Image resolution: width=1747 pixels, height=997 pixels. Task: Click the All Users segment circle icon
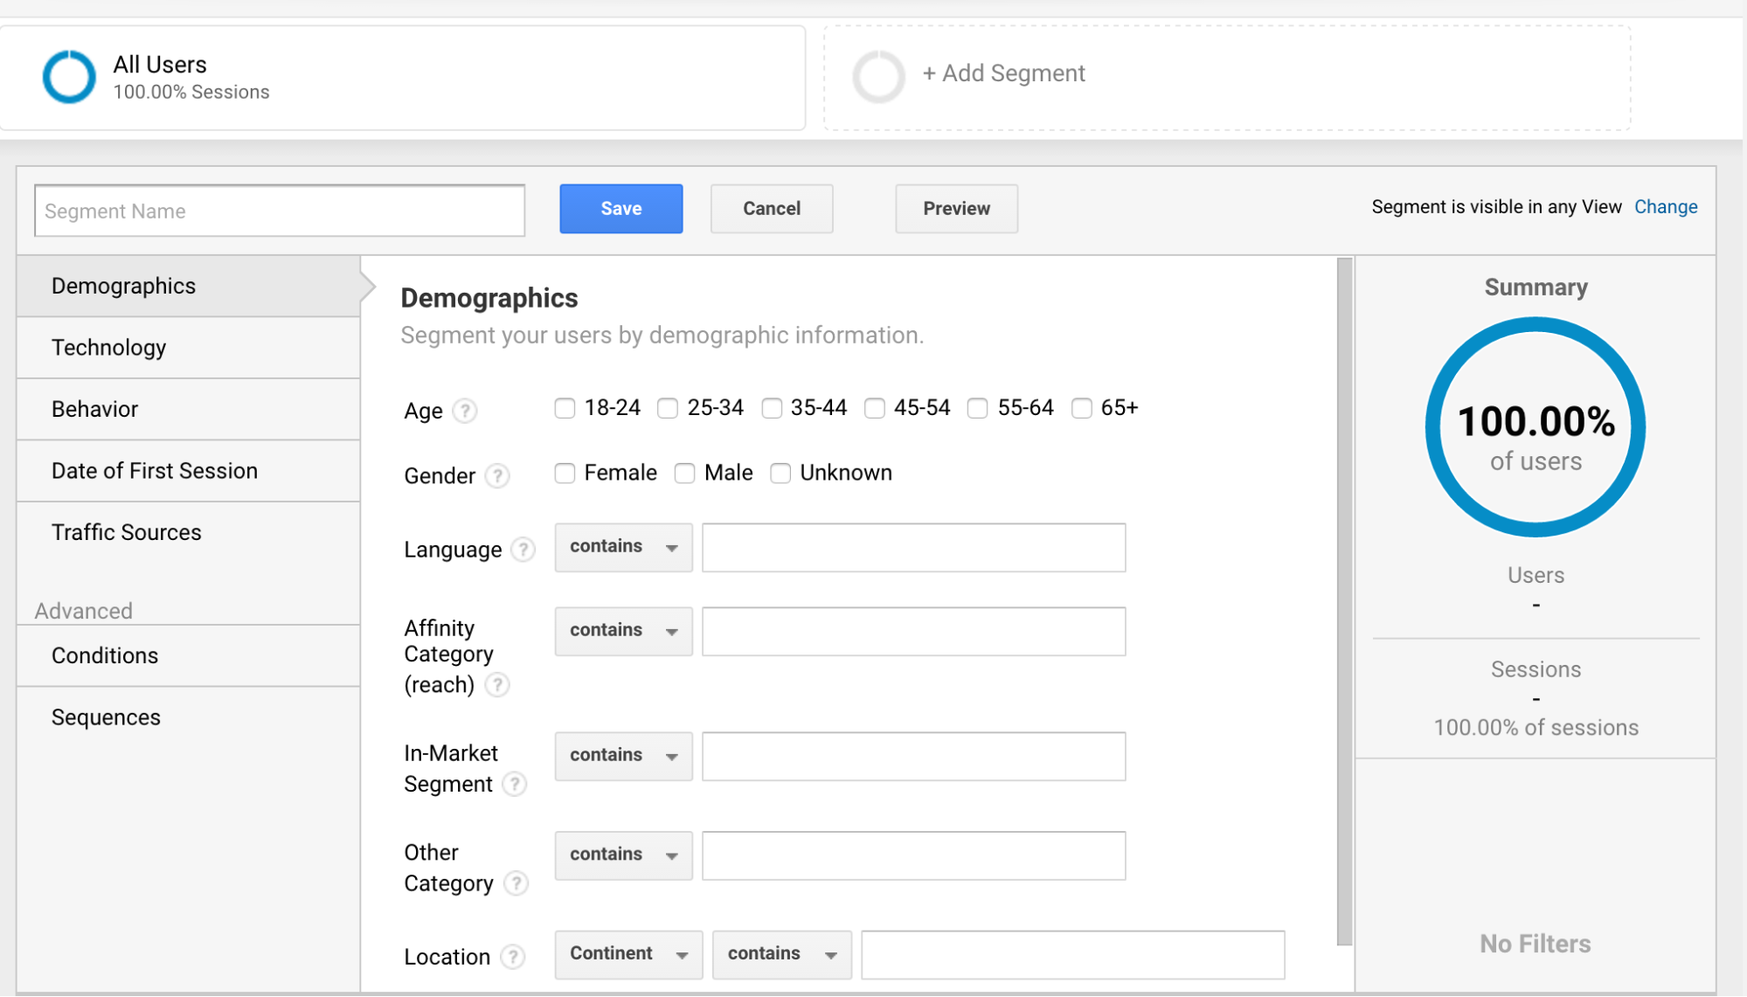click(x=69, y=77)
